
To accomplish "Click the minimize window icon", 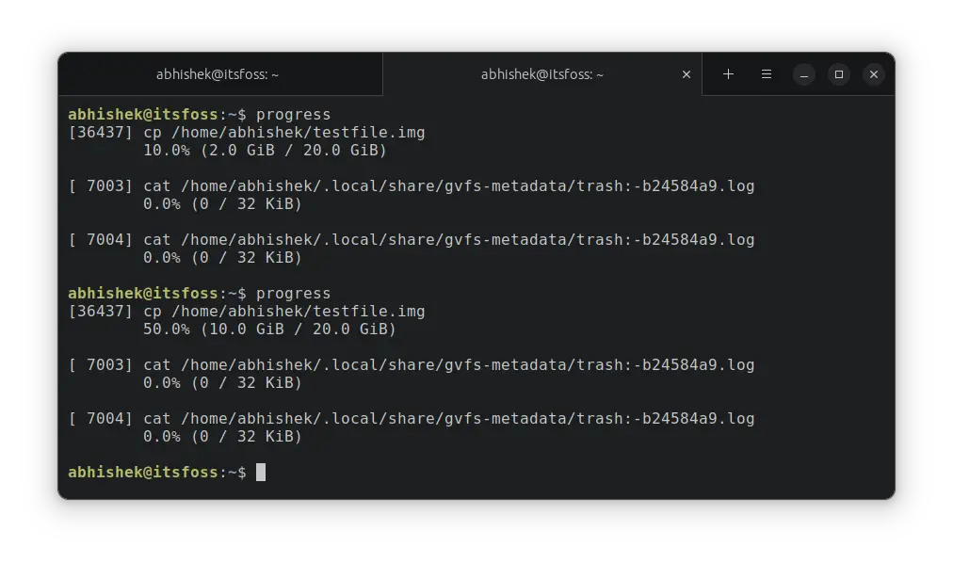I will pyautogui.click(x=803, y=73).
